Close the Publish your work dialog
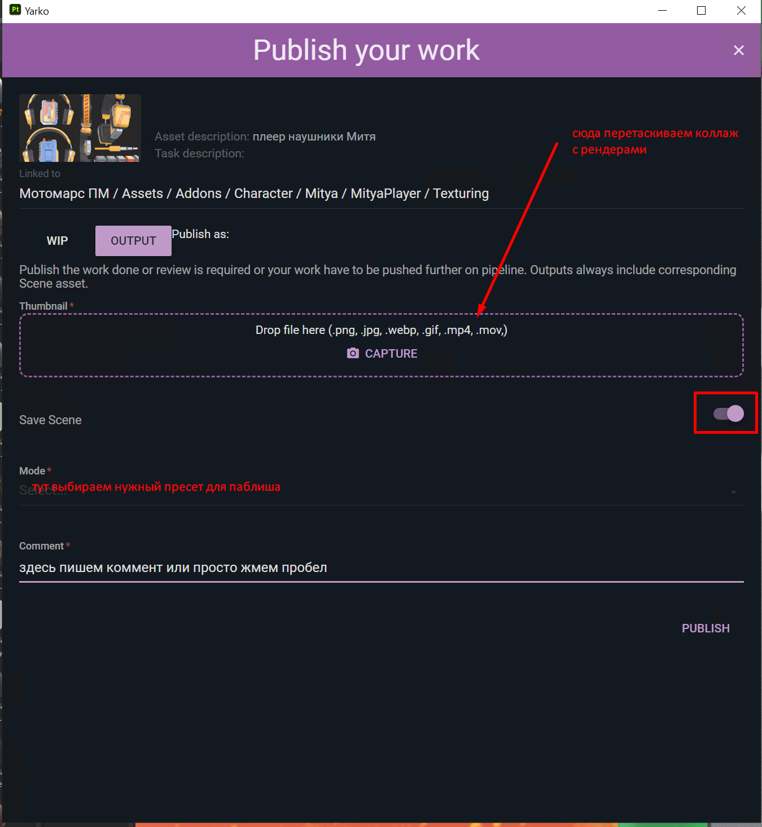The width and height of the screenshot is (762, 827). click(738, 50)
